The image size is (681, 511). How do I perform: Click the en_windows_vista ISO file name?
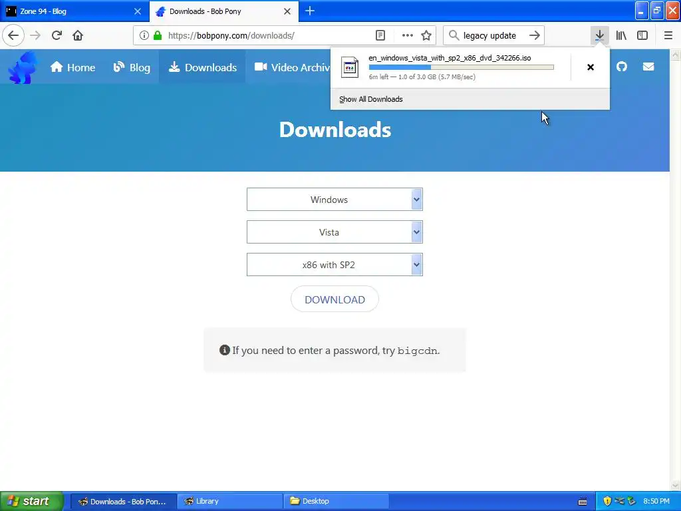[x=450, y=58]
